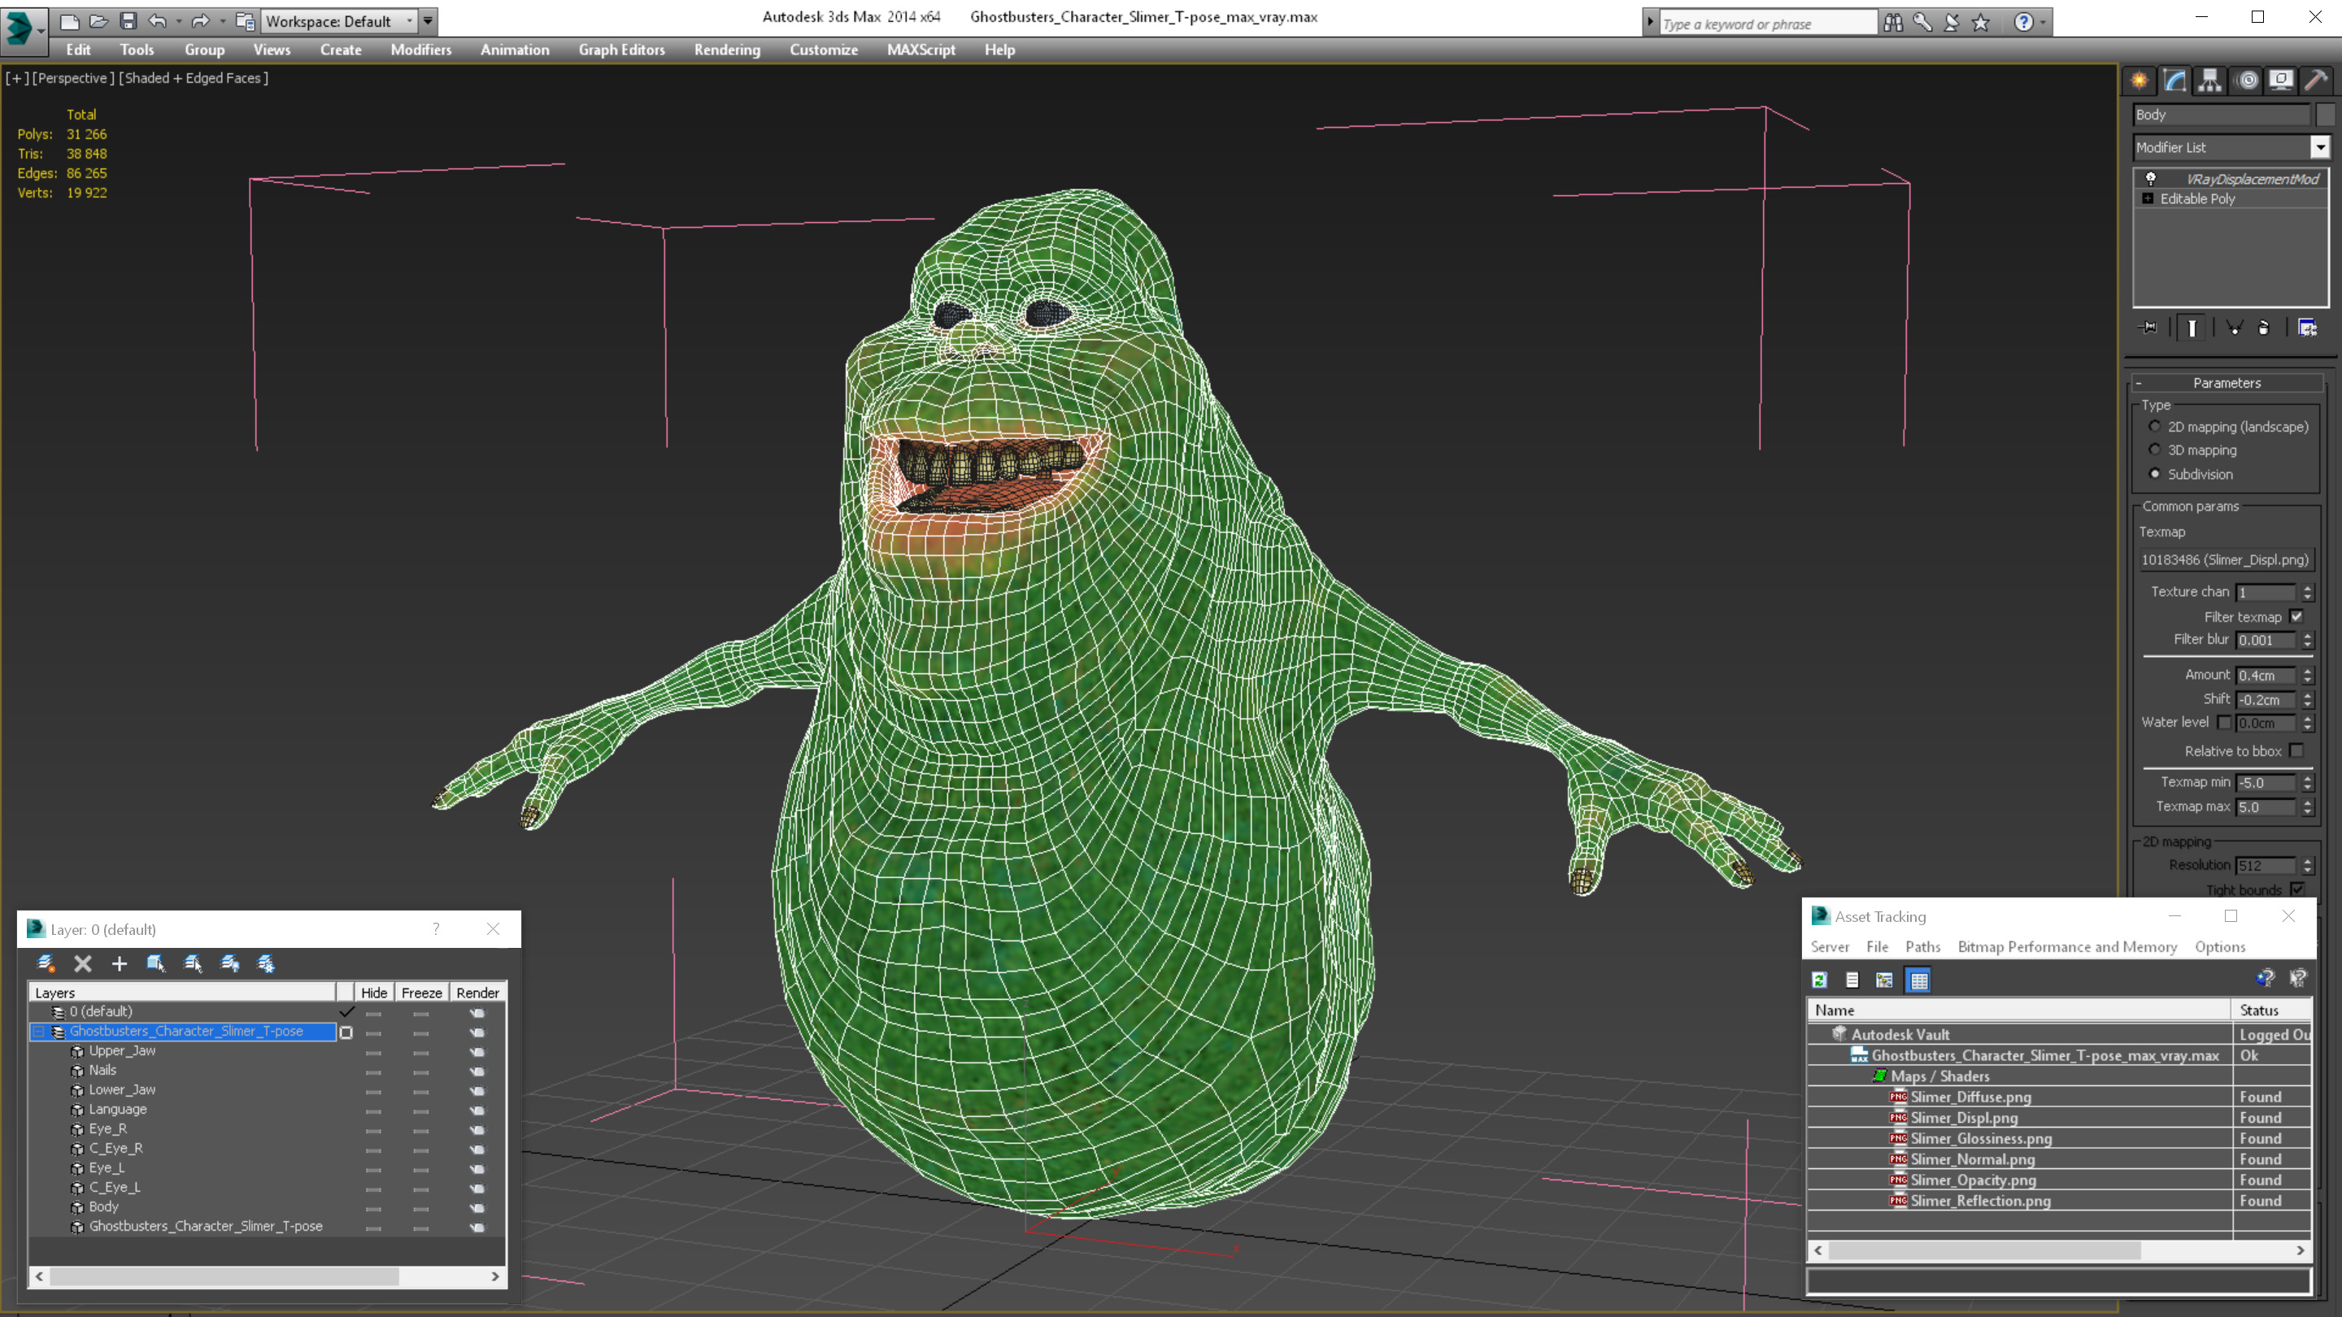Add selected objects to layer plus icon
This screenshot has height=1317, width=2342.
tap(119, 963)
